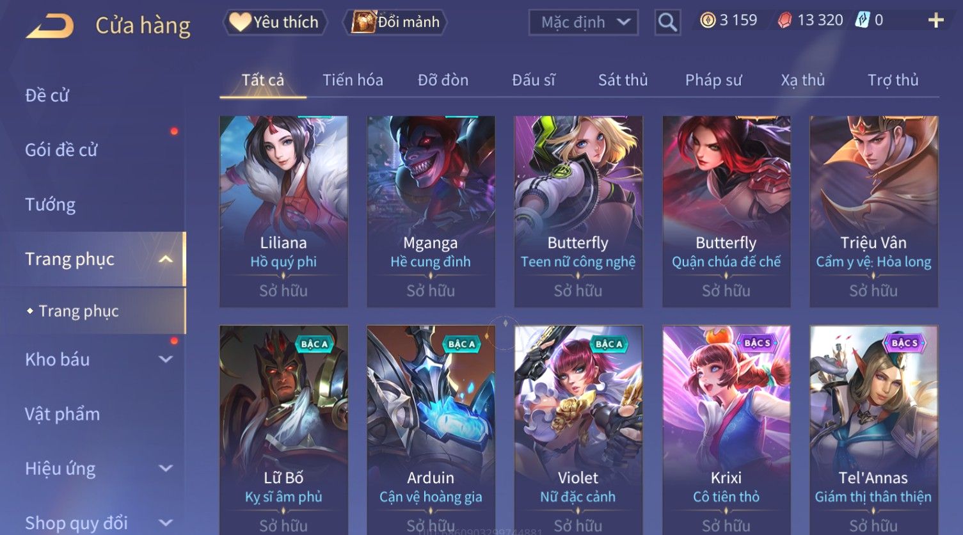Tap the blue voucher ticket icon

point(863,20)
